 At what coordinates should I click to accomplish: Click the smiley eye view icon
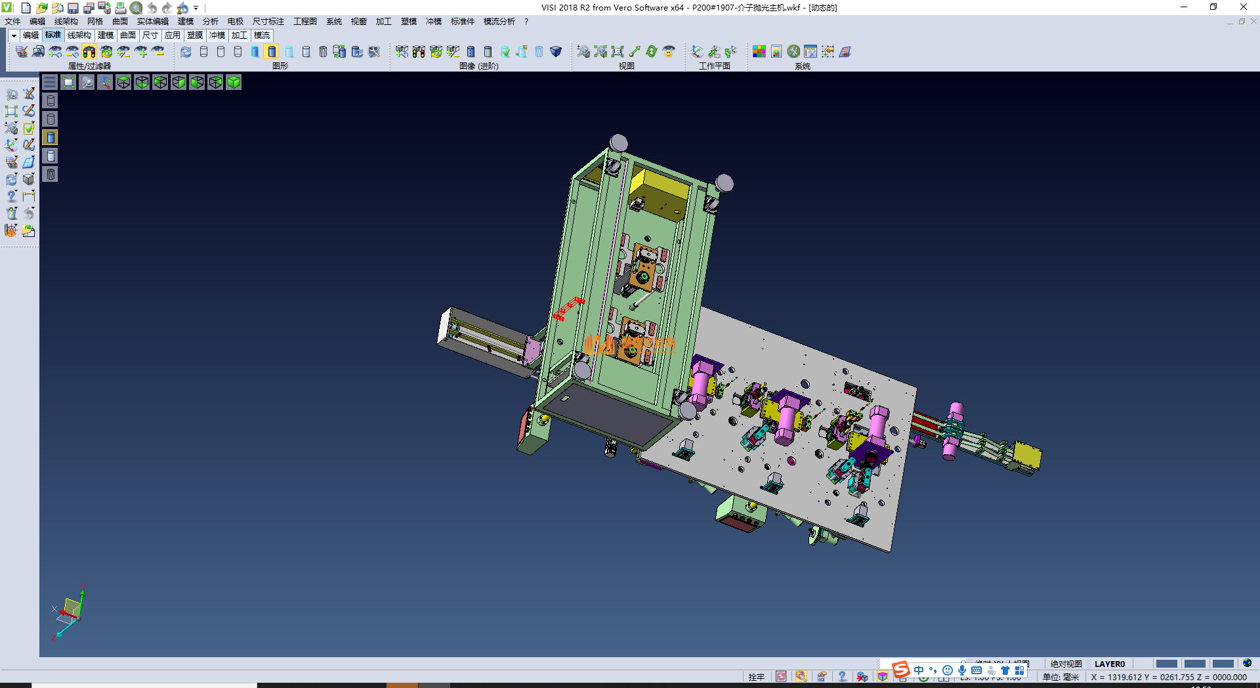click(669, 52)
